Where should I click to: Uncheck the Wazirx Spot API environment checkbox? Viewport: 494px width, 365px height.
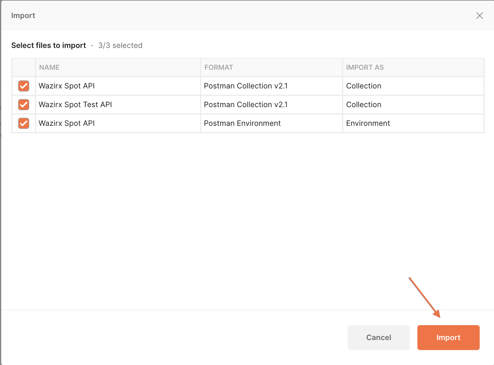click(x=24, y=123)
